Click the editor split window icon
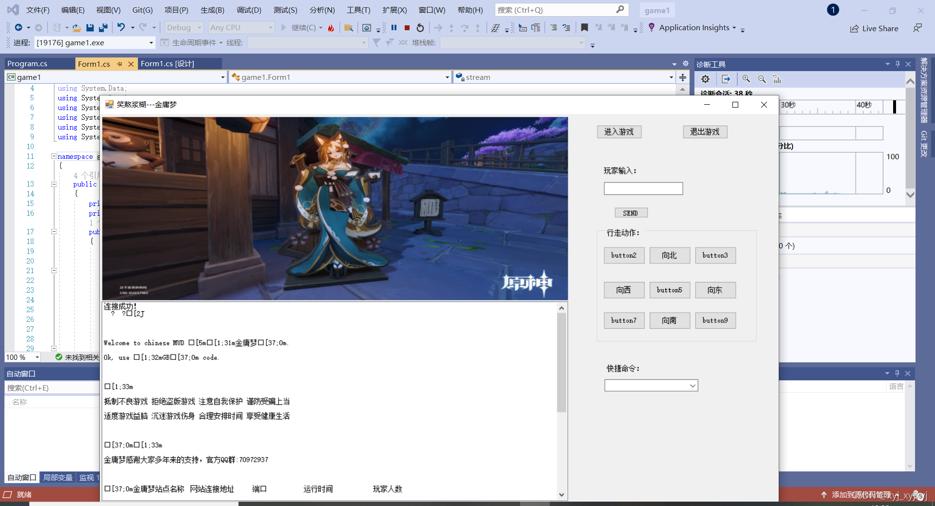 point(683,77)
